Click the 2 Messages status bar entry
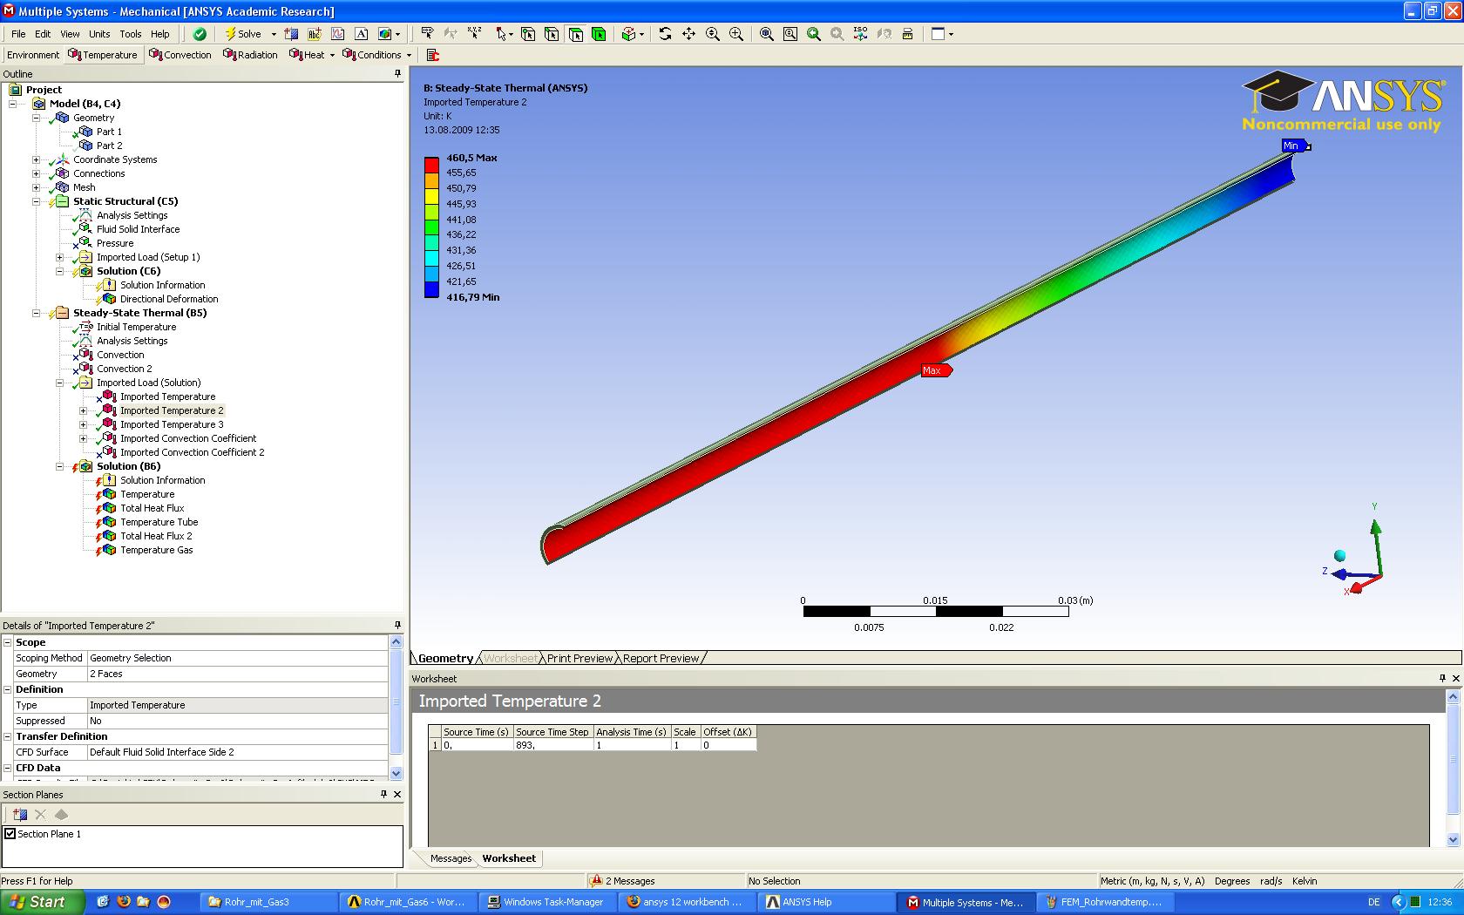The height and width of the screenshot is (915, 1464). tap(623, 881)
